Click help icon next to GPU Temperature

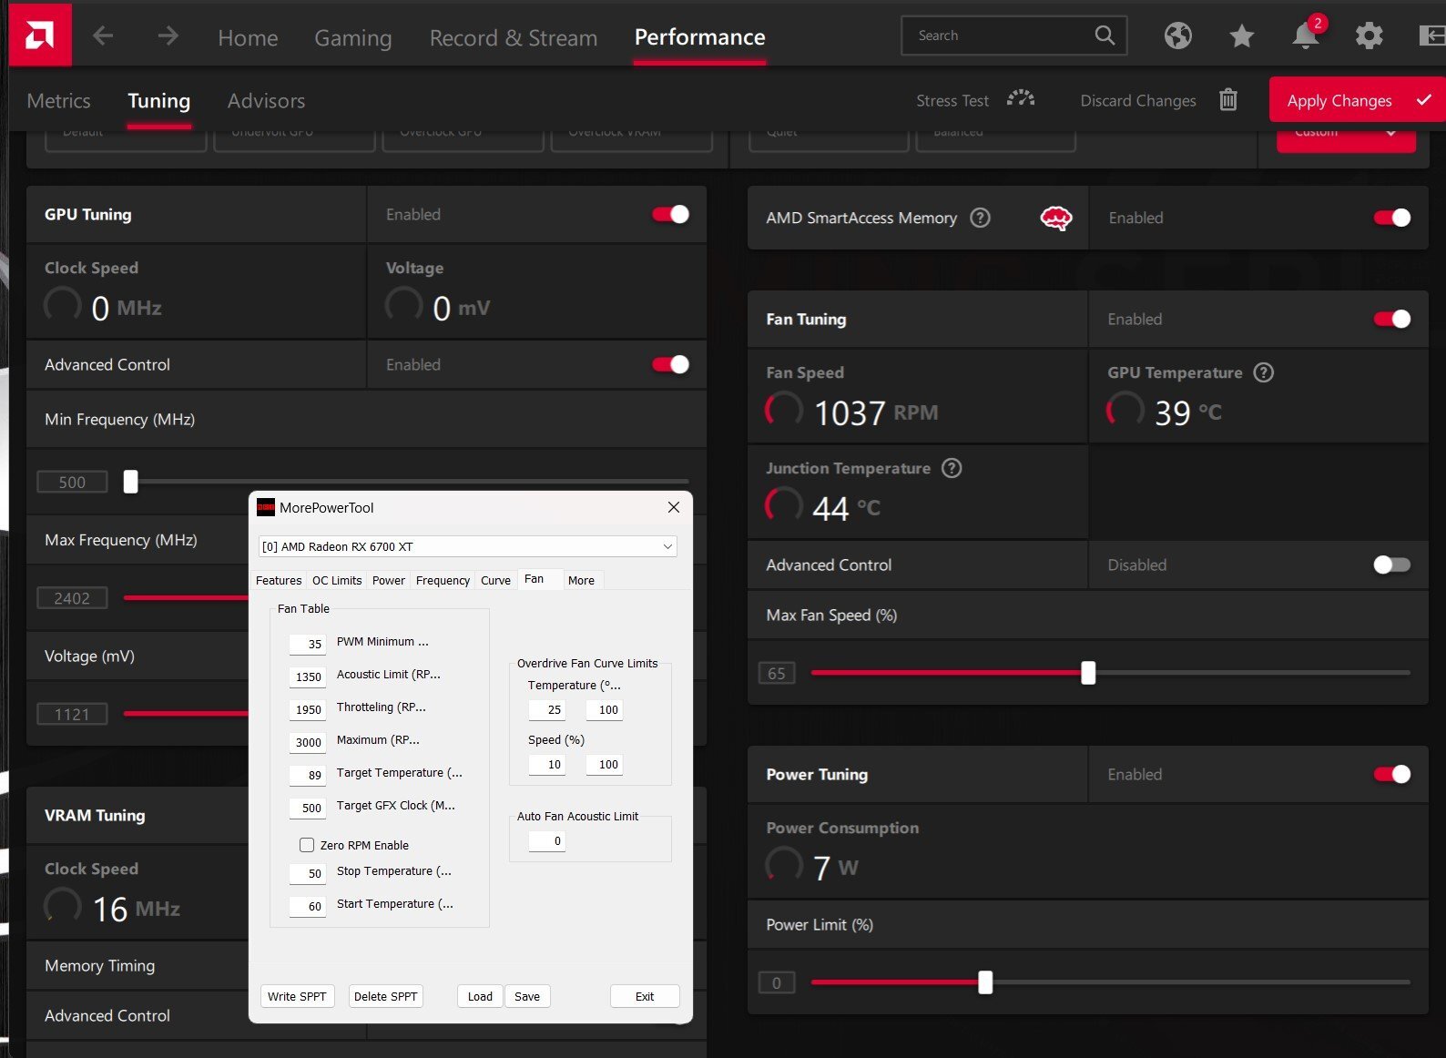[x=1263, y=372]
